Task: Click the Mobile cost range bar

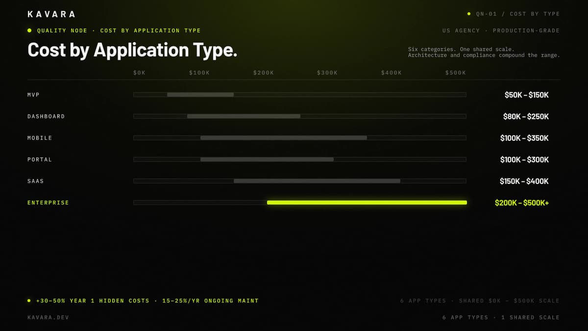Action: coord(284,138)
